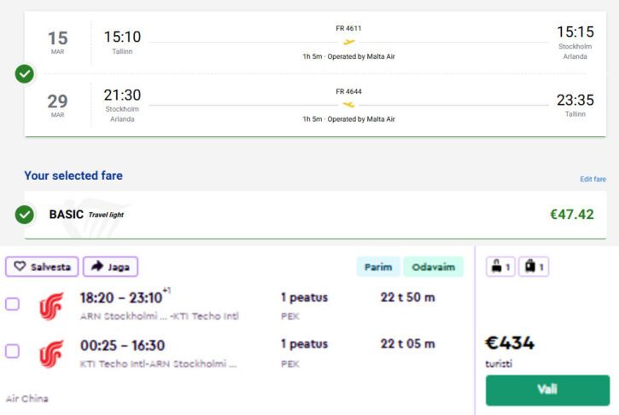Click the 15 MAR outbound flight date
619x415 pixels.
coord(57,43)
